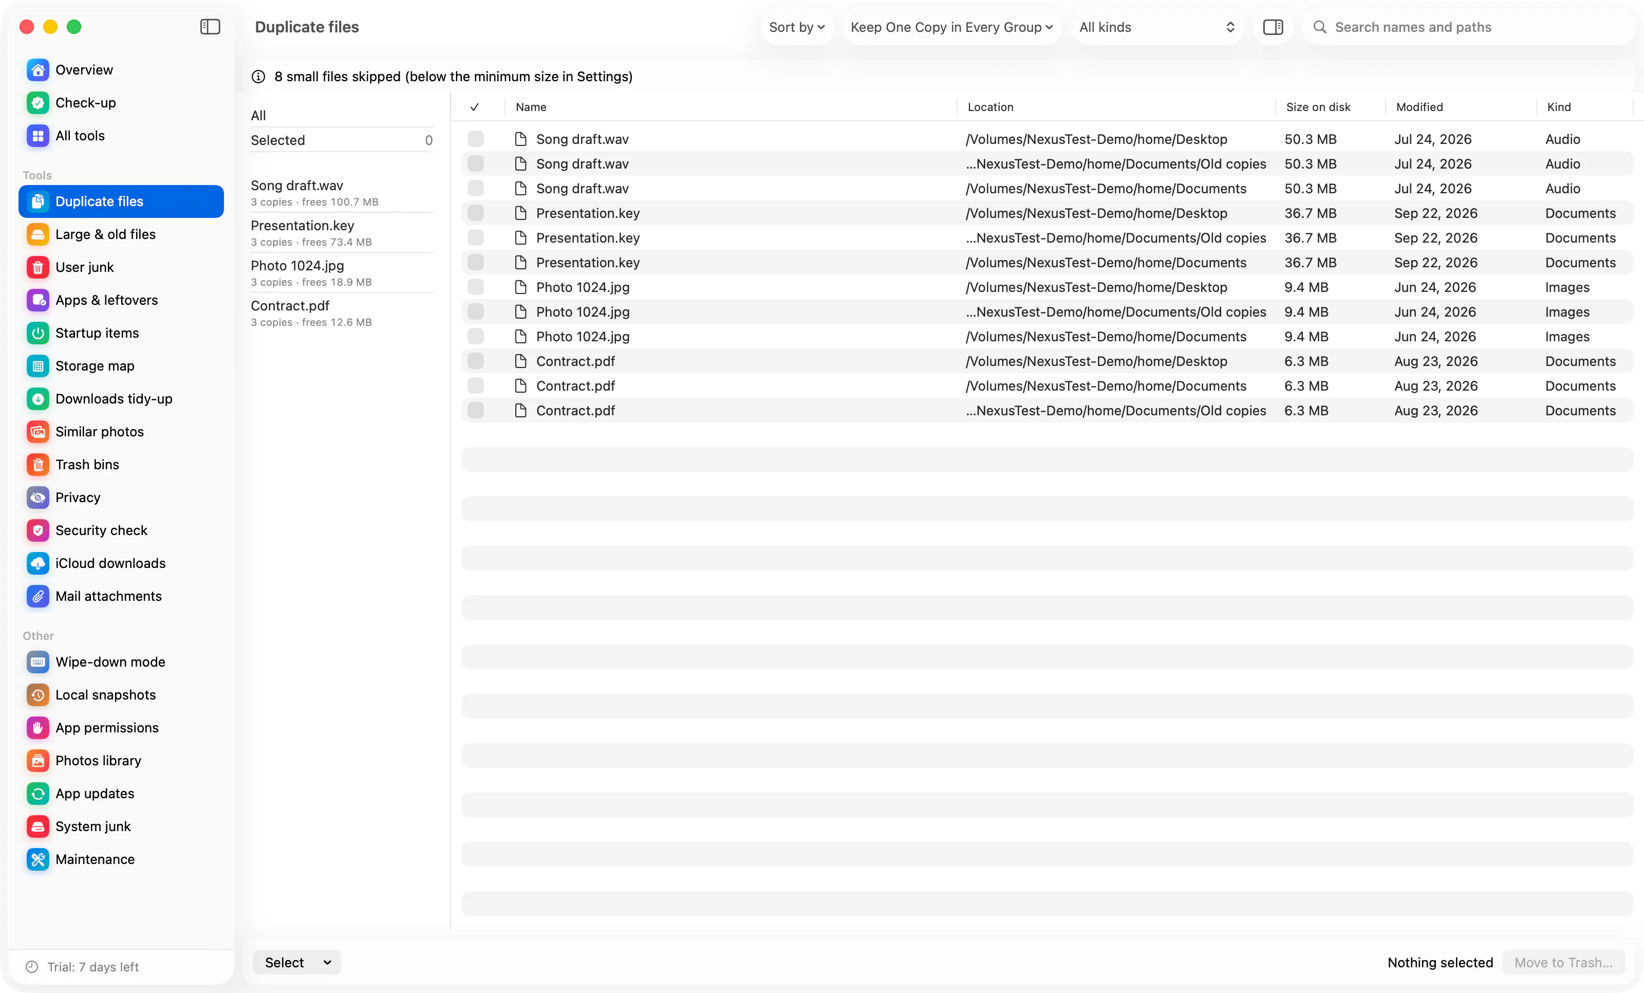The height and width of the screenshot is (993, 1644).
Task: Check the Contract.pdf Desktop copy checkbox
Action: 476,361
